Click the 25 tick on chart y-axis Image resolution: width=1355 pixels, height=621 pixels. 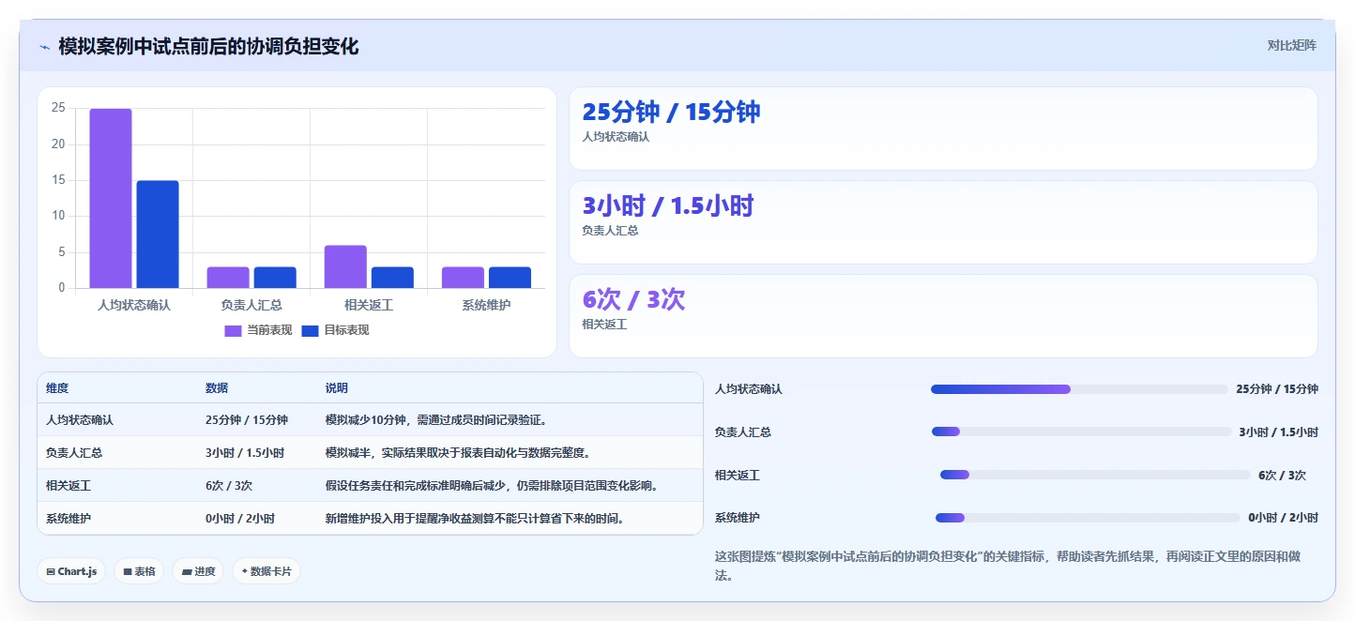click(58, 108)
